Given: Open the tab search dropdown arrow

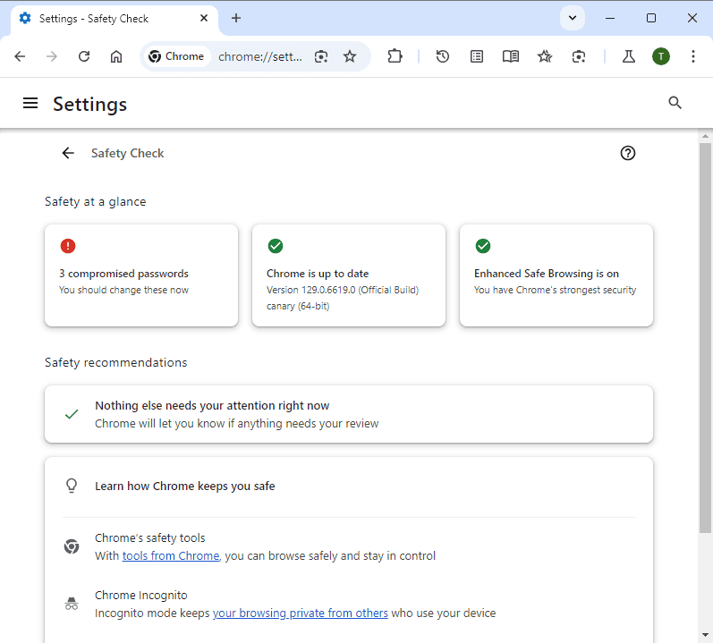Looking at the screenshot, I should coord(572,18).
